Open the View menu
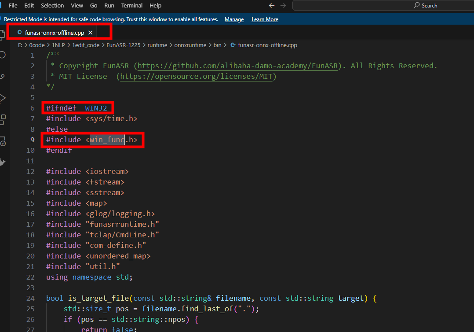Viewport: 474px width, 332px height. (x=77, y=5)
